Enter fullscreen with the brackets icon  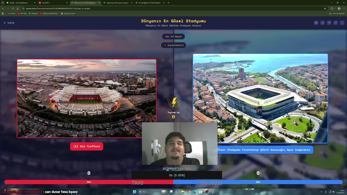[x=342, y=23]
